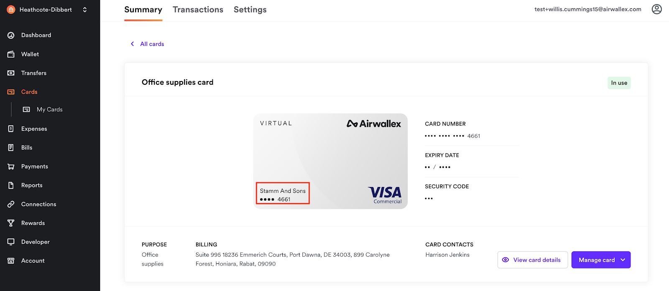Click the Dashboard gauge icon
The image size is (669, 291).
[x=11, y=35]
